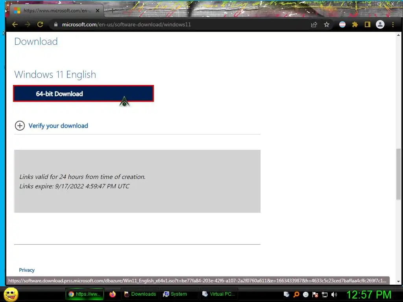Screen dimensions: 403x302
Task: Open the smiley face Start button
Action: (x=11, y=294)
